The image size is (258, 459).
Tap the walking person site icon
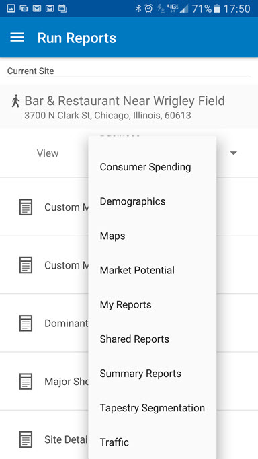[x=15, y=101]
